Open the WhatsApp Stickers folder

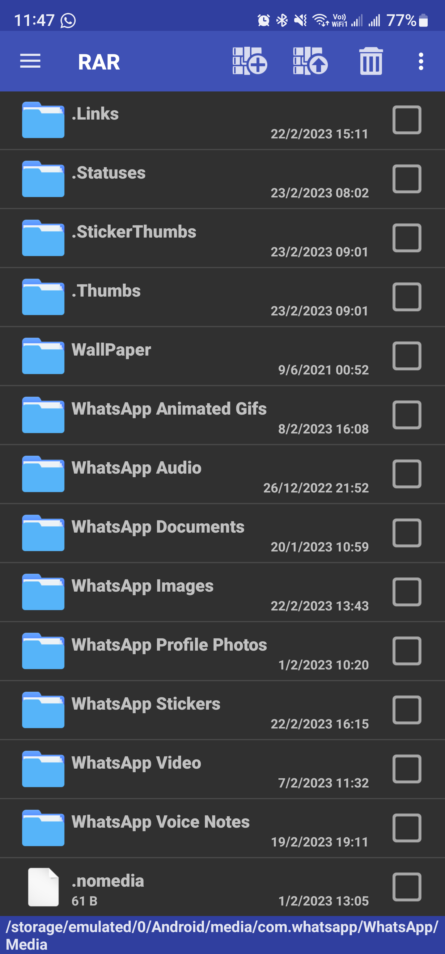click(x=222, y=710)
